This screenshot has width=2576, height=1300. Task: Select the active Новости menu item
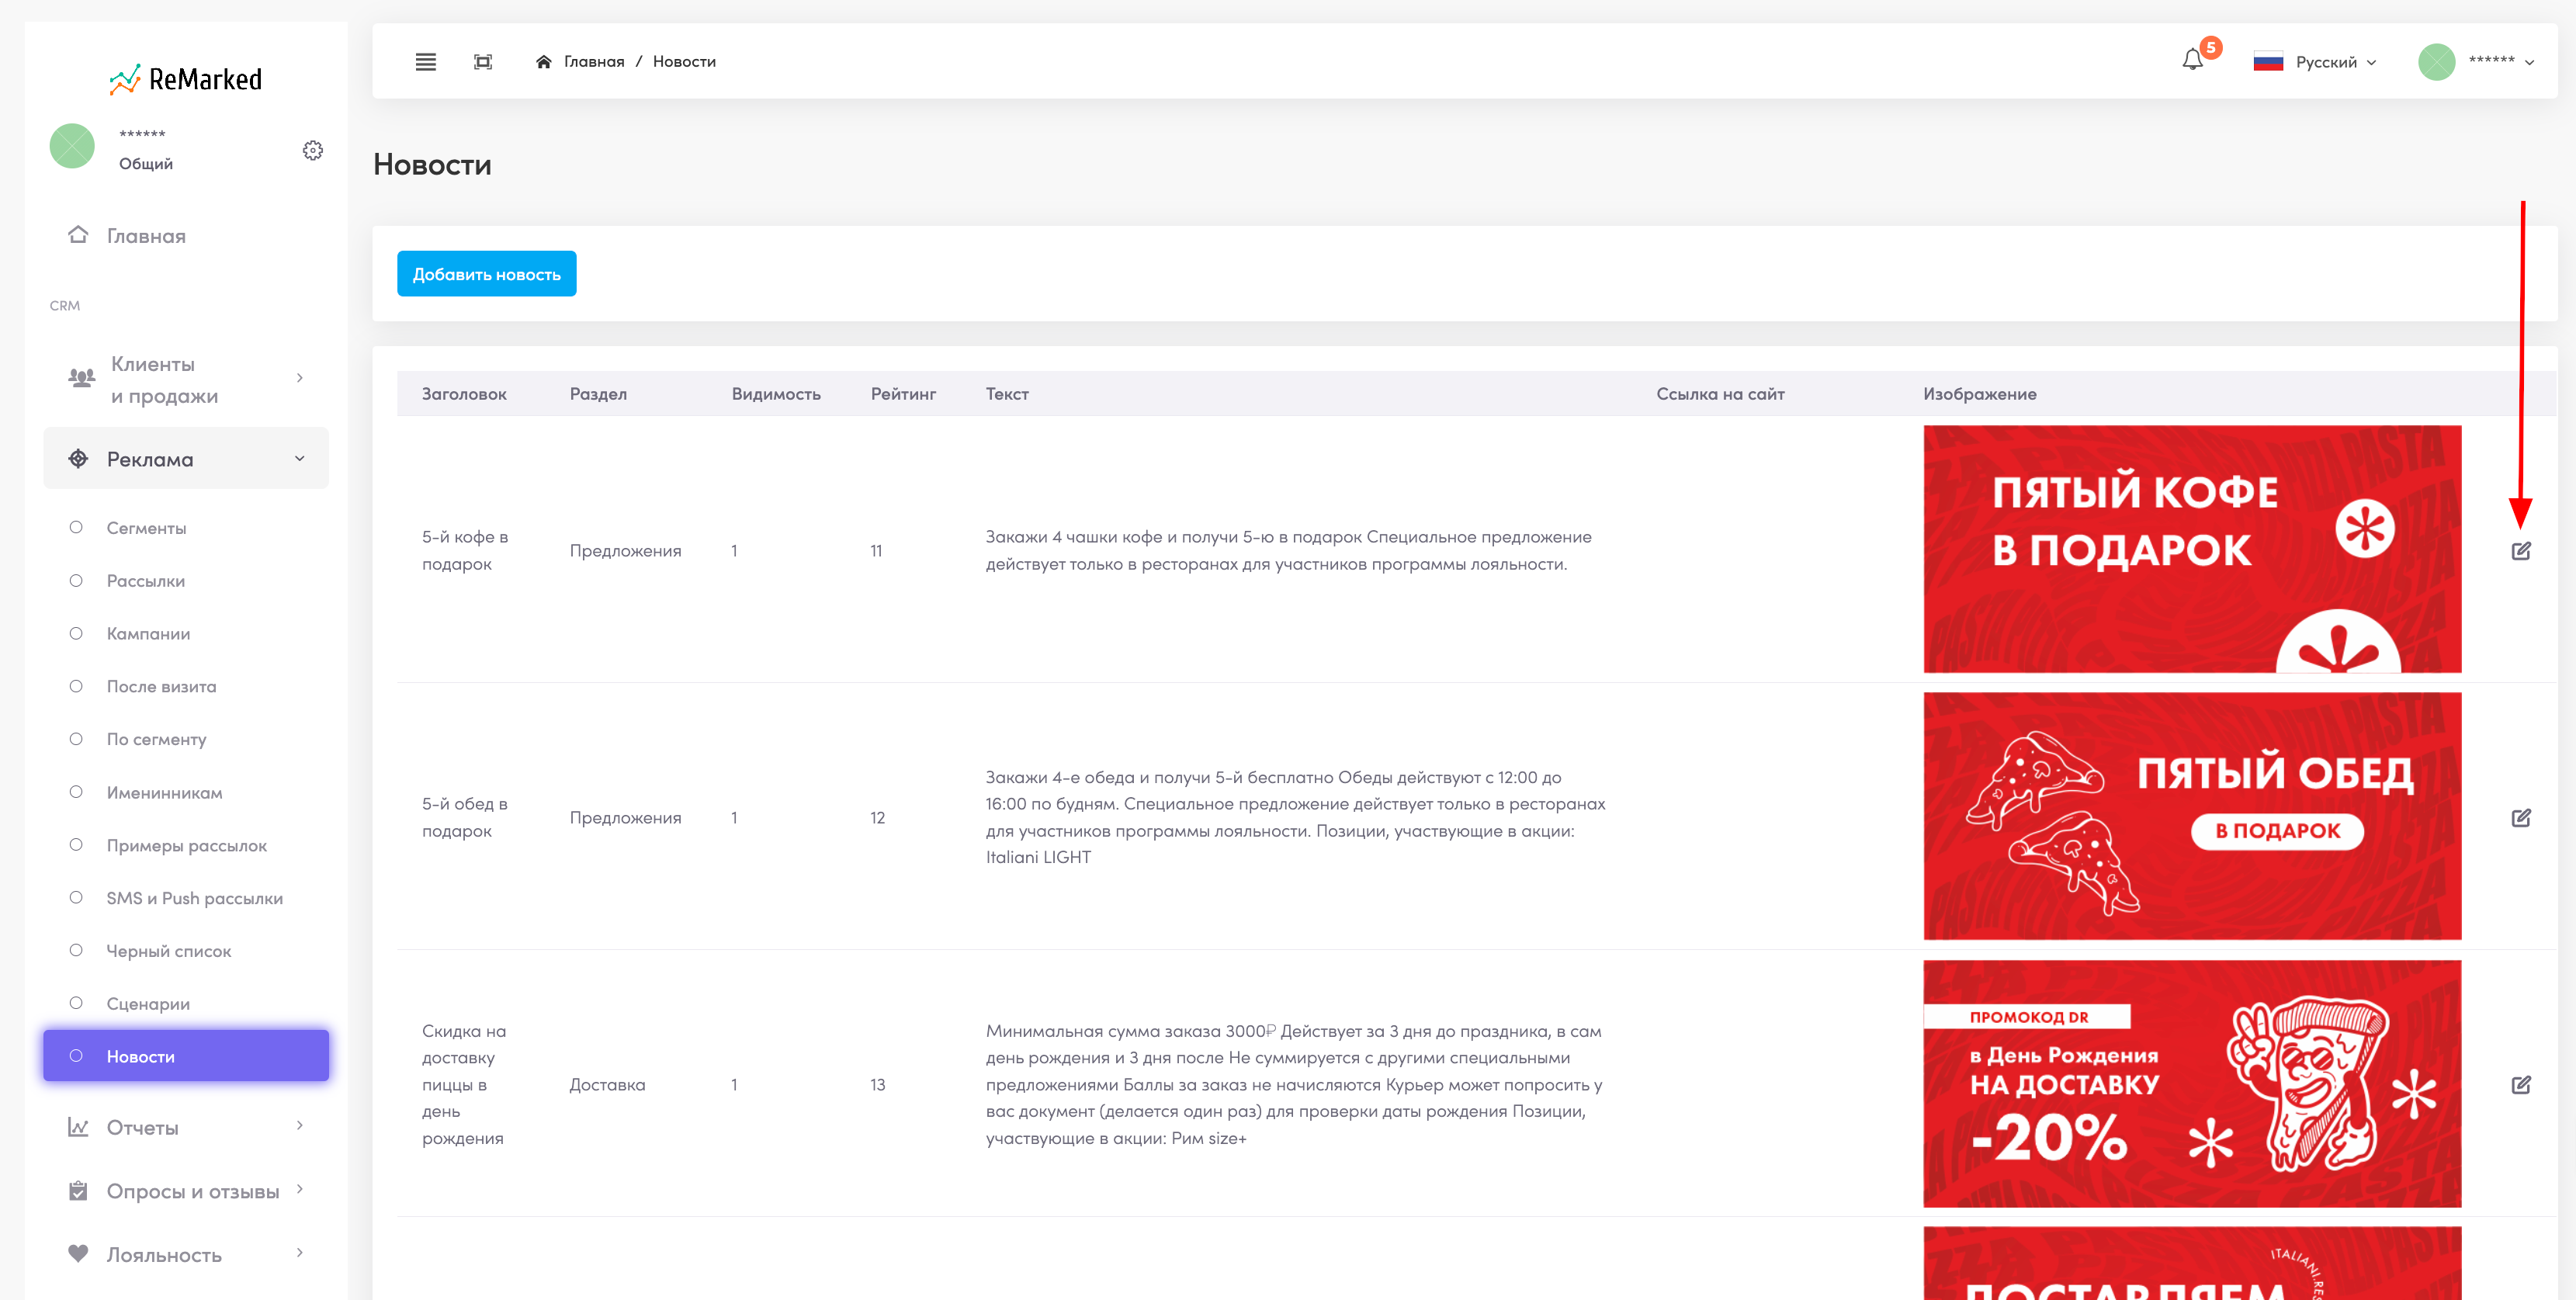[186, 1056]
